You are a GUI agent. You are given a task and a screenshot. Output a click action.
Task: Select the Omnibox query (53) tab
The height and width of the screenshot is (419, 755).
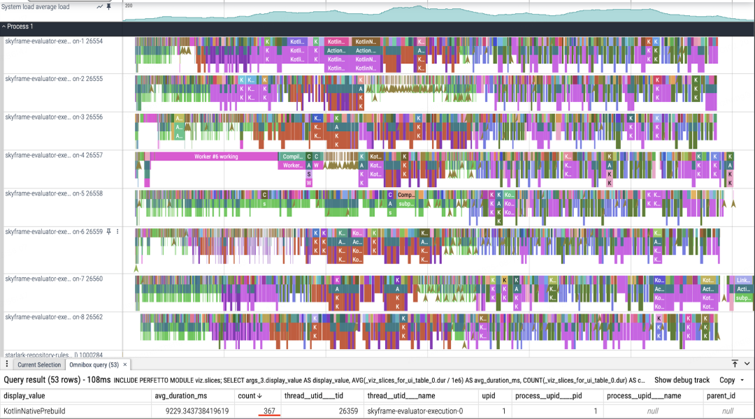point(94,365)
